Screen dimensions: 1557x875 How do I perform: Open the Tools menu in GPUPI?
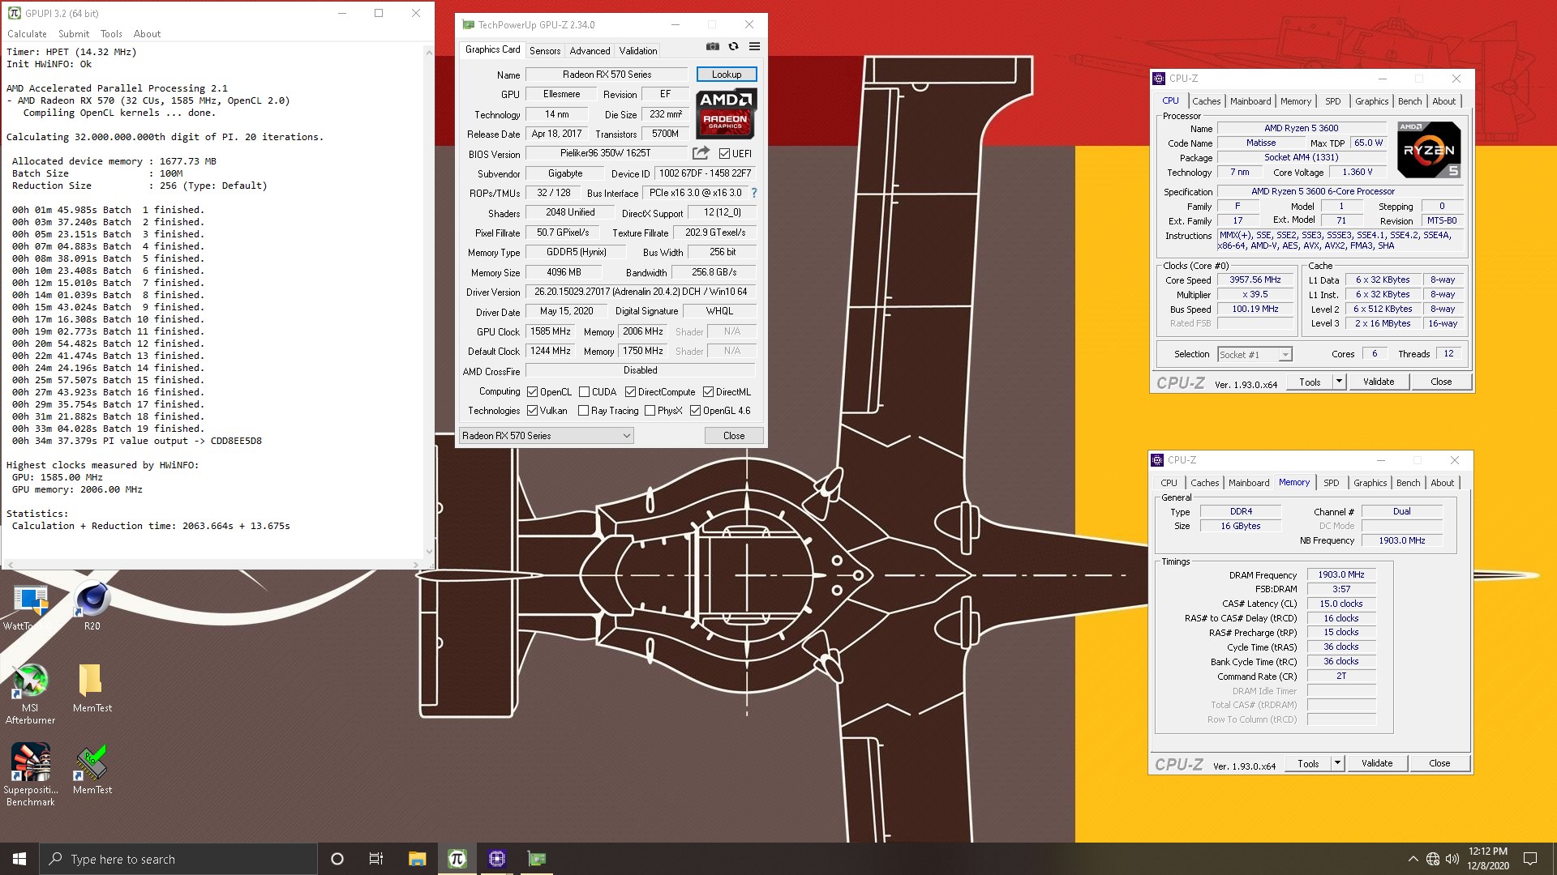click(111, 34)
